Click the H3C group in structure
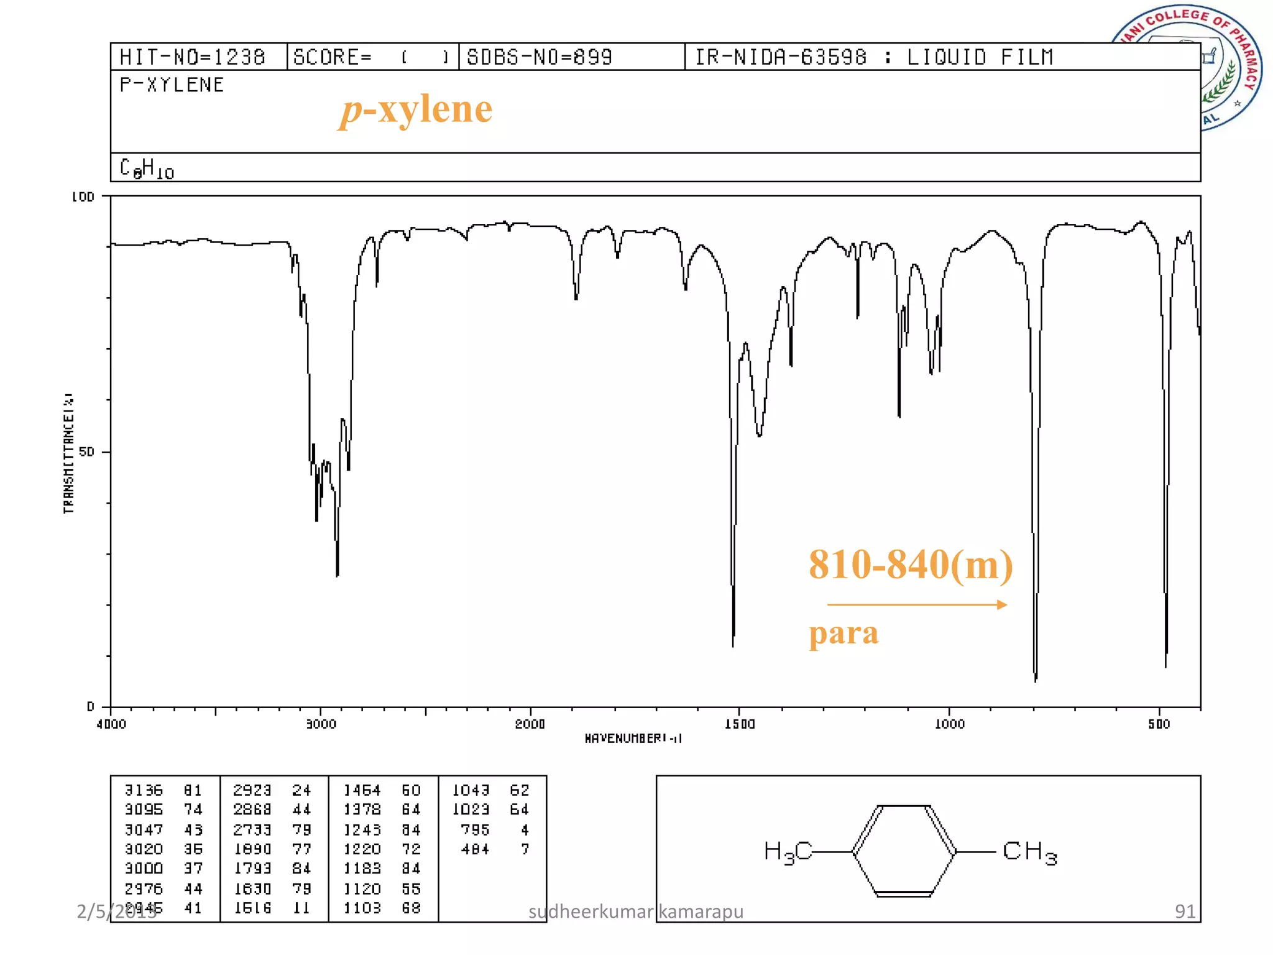The image size is (1273, 955). point(788,852)
